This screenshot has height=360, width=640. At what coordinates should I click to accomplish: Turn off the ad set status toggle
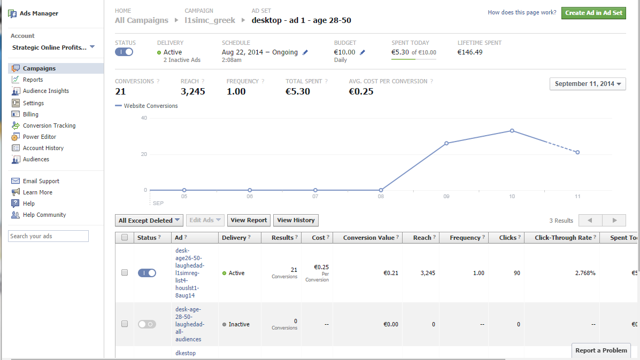point(124,52)
